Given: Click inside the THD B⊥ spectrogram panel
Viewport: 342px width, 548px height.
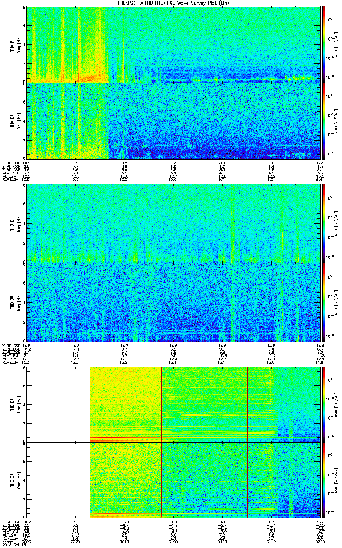Looking at the screenshot, I should (x=173, y=223).
